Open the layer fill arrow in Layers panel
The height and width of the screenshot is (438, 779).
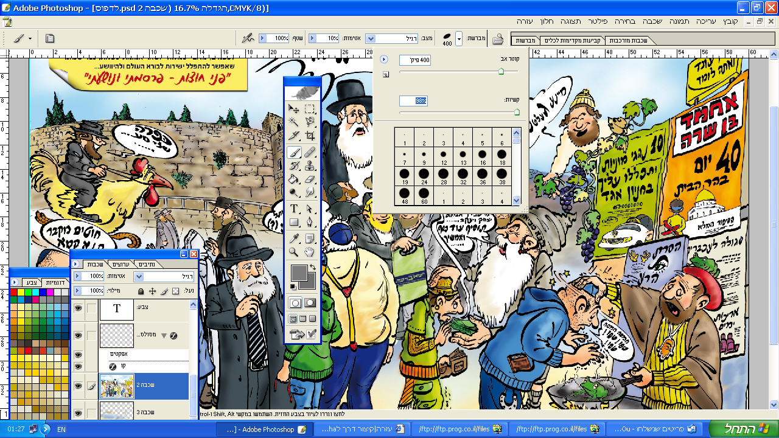[x=77, y=291]
